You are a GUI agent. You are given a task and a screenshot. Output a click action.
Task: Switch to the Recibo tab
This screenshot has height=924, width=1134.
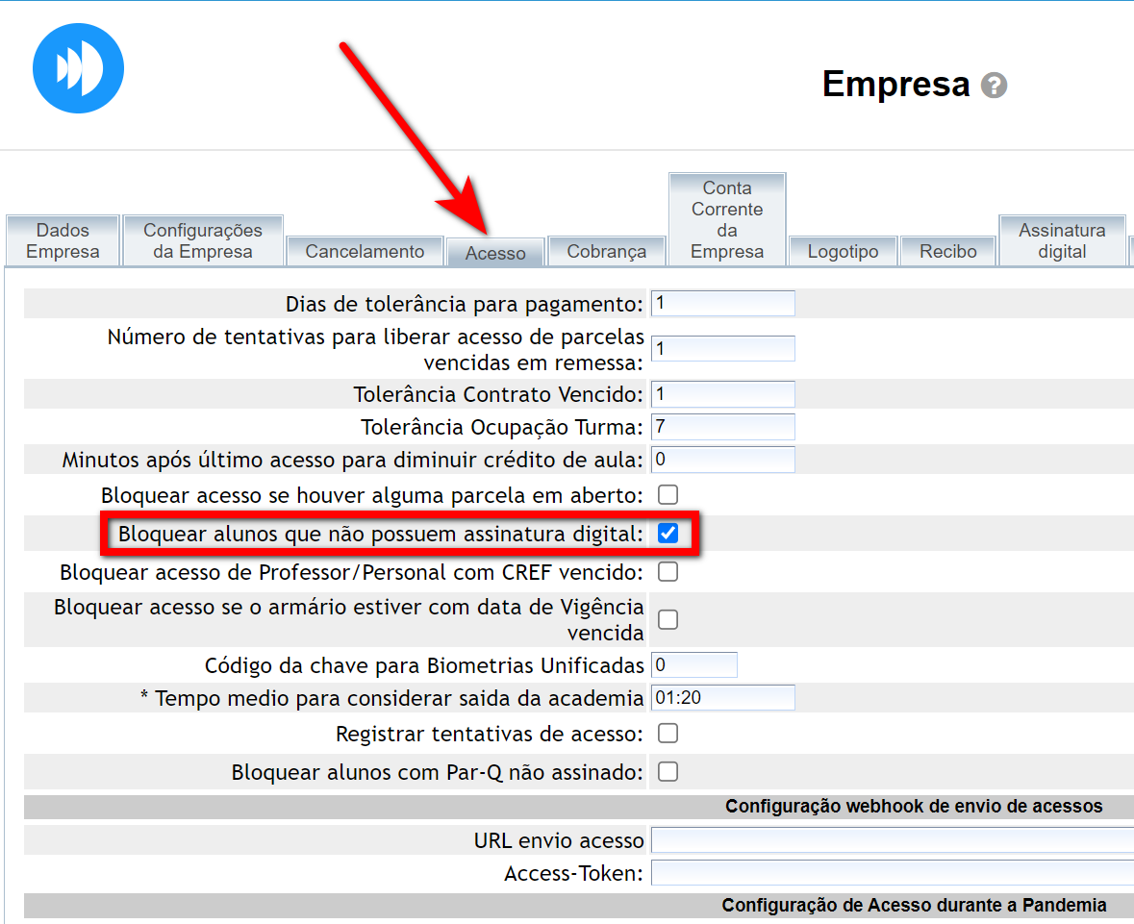947,251
